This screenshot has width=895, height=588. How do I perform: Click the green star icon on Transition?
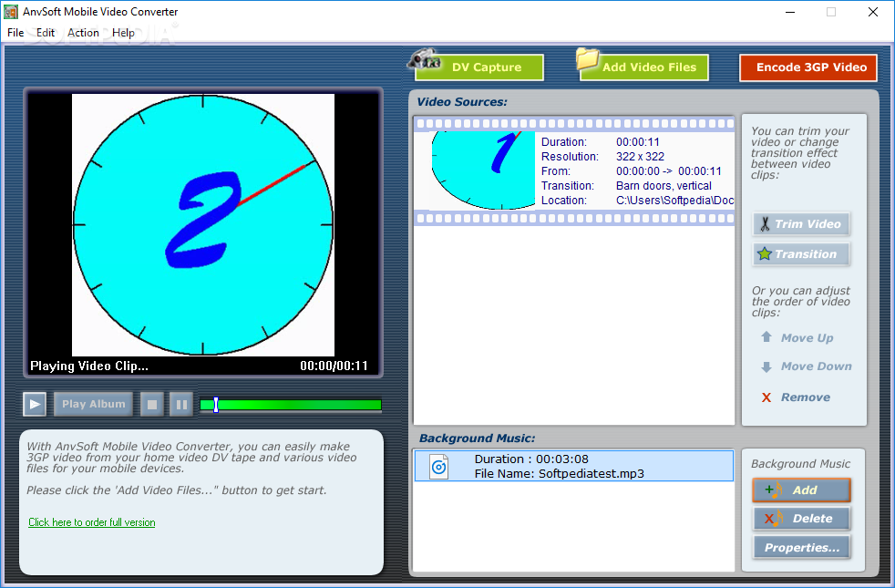765,253
